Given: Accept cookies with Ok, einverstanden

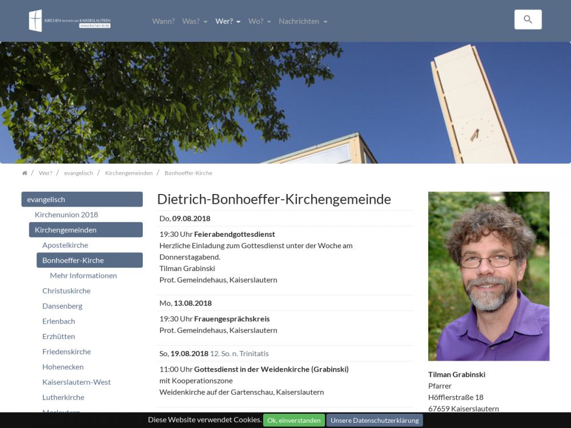Looking at the screenshot, I should pos(293,421).
